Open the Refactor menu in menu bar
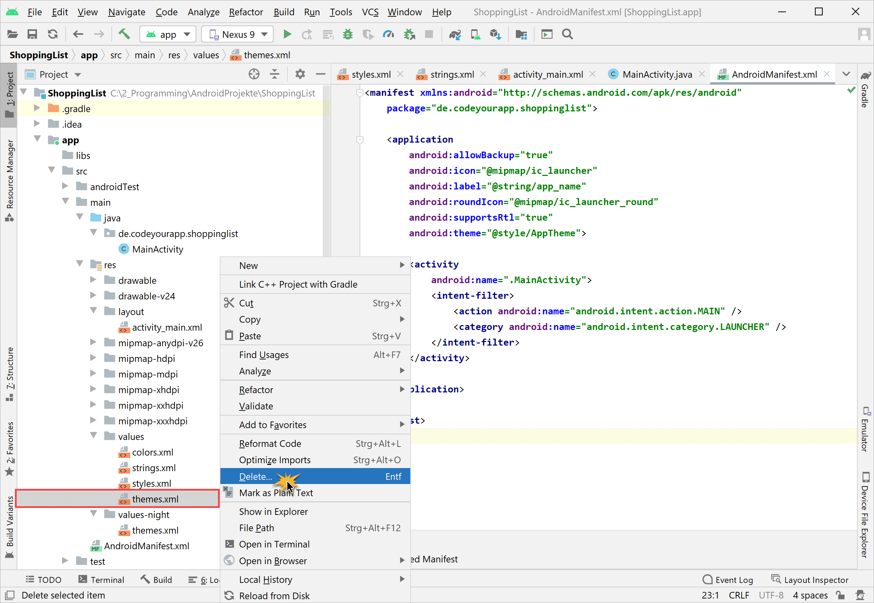874x603 pixels. (246, 12)
